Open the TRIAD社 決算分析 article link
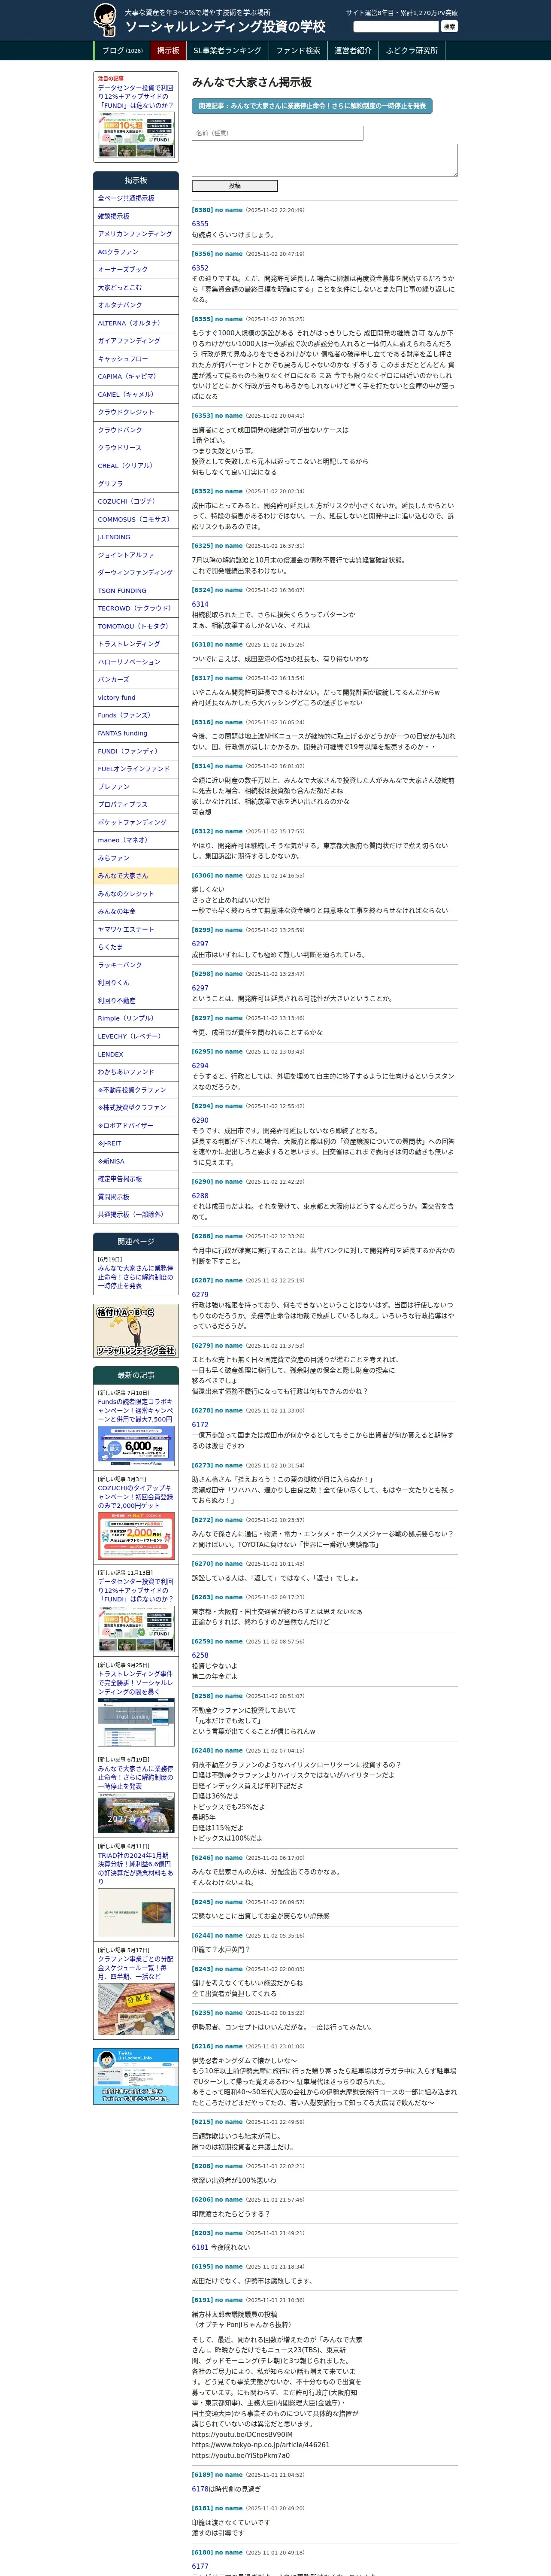 135,1869
